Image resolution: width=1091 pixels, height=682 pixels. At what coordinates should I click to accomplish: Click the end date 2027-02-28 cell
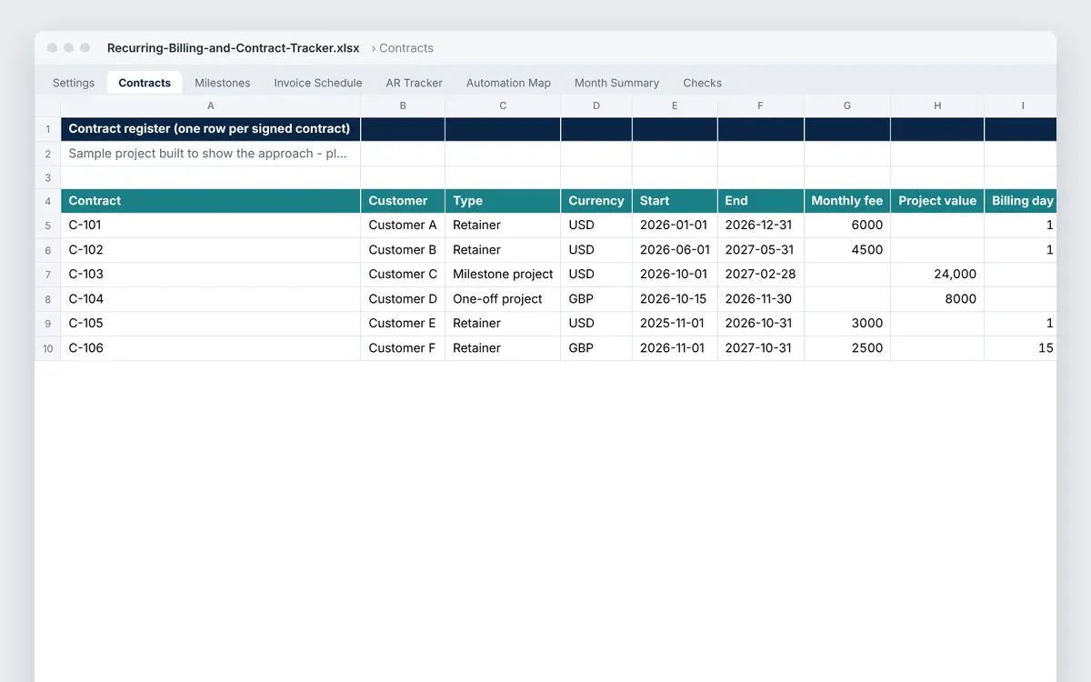coord(761,275)
